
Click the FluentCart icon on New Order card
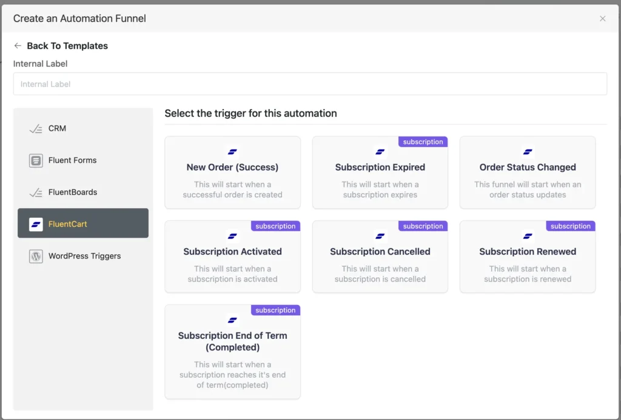pyautogui.click(x=232, y=152)
